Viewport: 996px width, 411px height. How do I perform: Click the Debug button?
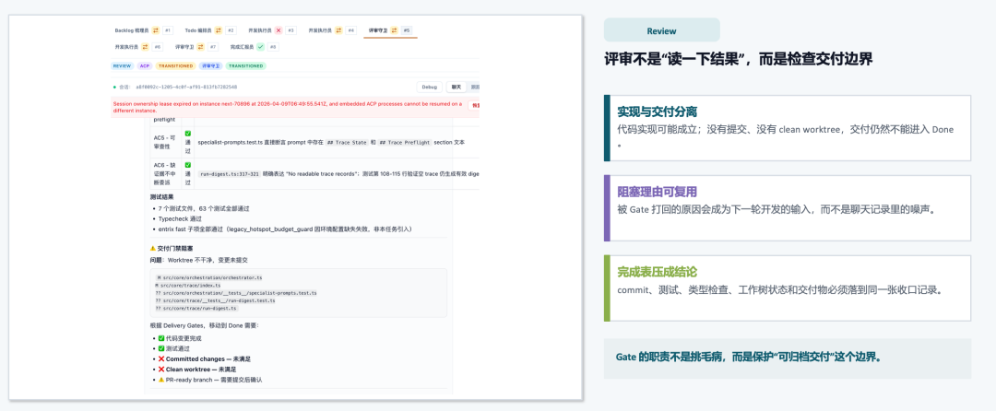pos(430,87)
